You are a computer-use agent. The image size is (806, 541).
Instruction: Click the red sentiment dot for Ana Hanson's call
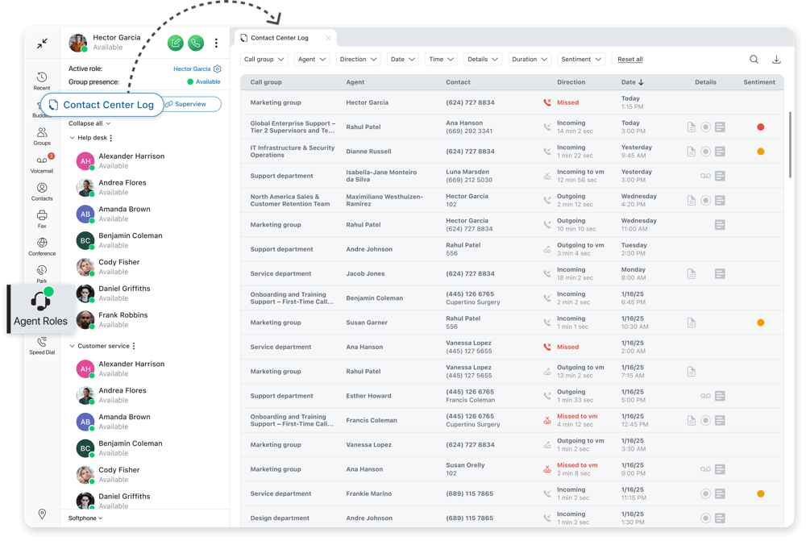pos(760,127)
